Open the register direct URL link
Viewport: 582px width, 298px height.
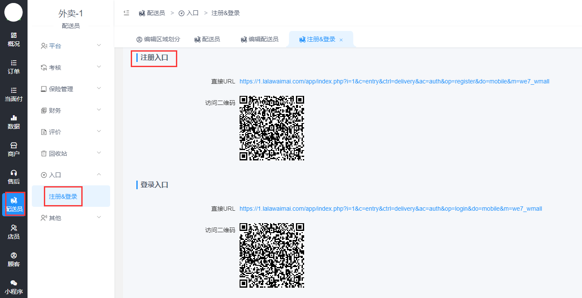point(394,81)
